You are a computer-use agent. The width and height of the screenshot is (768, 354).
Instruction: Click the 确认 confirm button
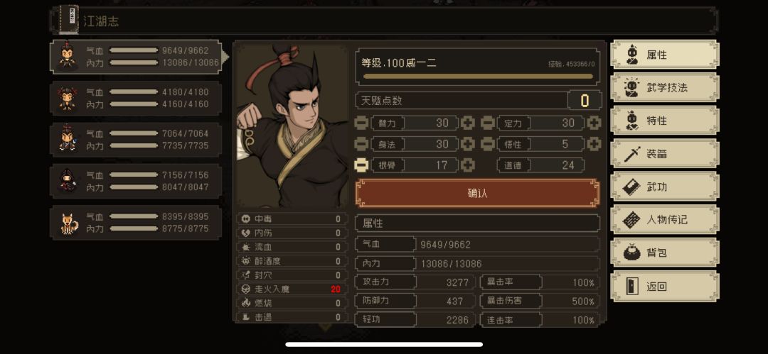click(x=478, y=193)
